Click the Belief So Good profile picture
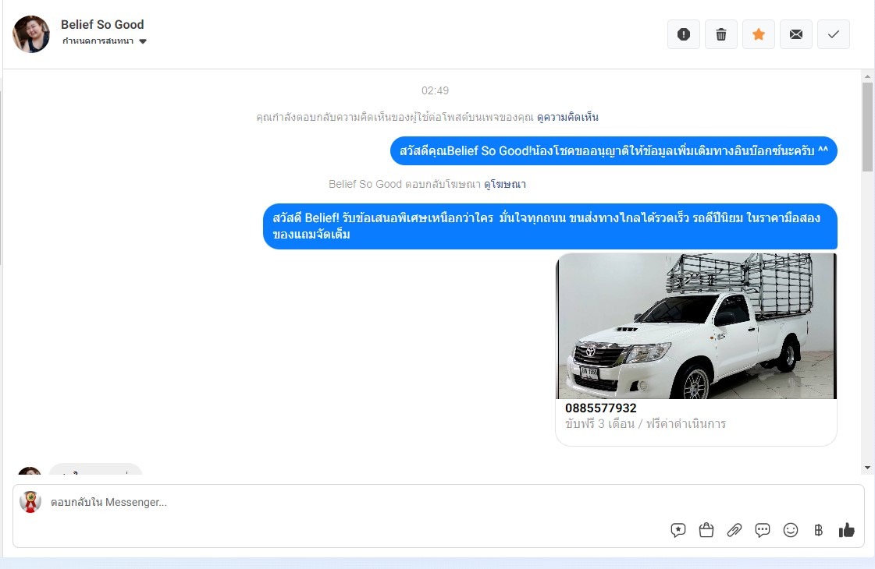Screen dimensions: 875x569 31,34
